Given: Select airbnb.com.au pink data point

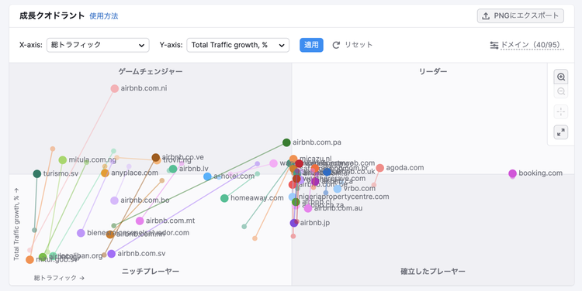Looking at the screenshot, I should pos(308,208).
